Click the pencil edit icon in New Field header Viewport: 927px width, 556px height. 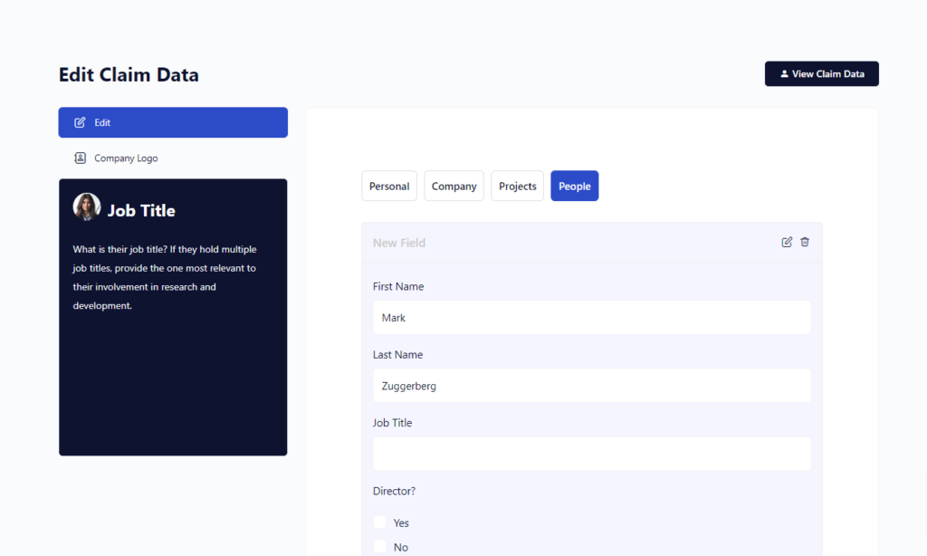click(x=787, y=242)
